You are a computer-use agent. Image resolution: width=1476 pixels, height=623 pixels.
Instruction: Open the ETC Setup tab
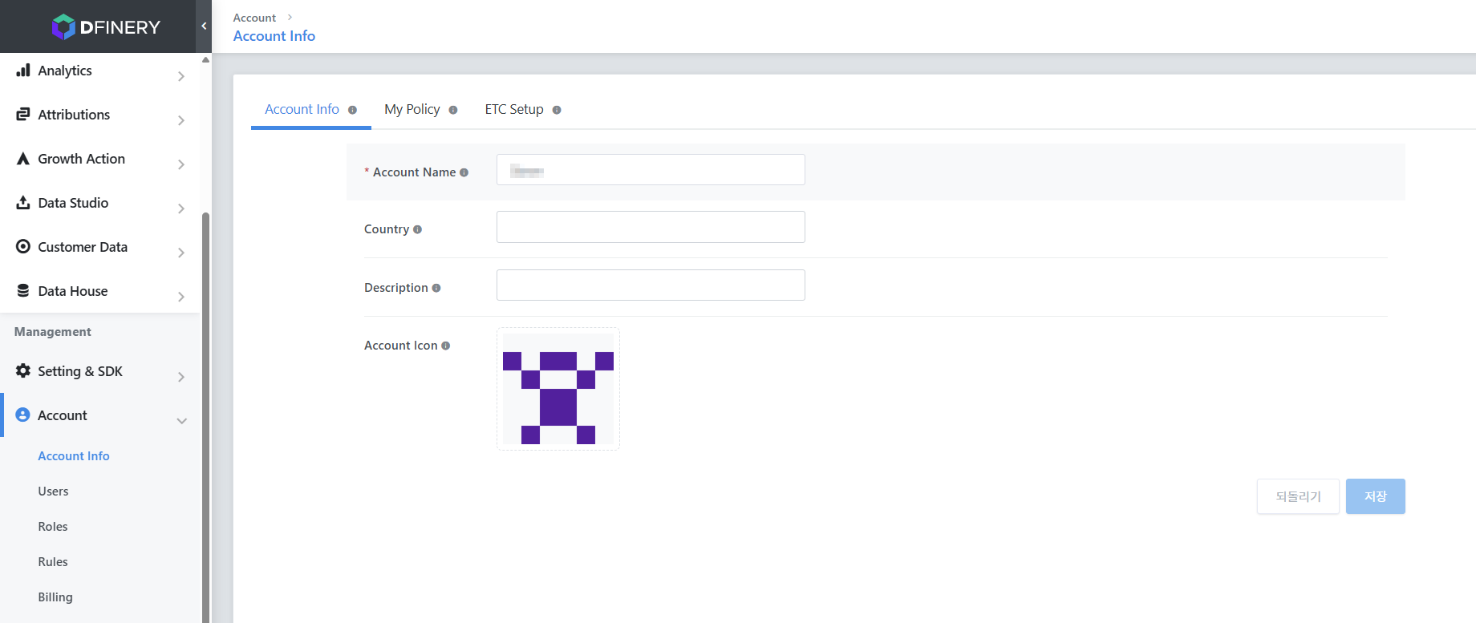point(514,109)
